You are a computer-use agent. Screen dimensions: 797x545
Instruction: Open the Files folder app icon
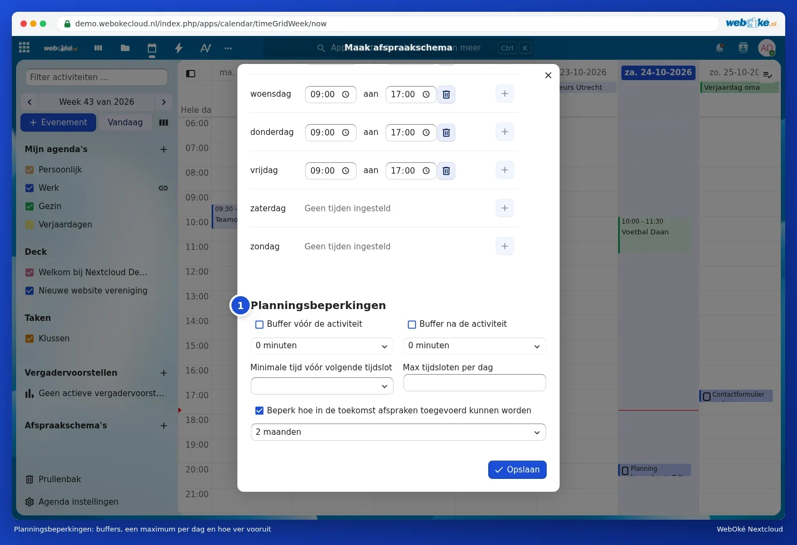(125, 48)
